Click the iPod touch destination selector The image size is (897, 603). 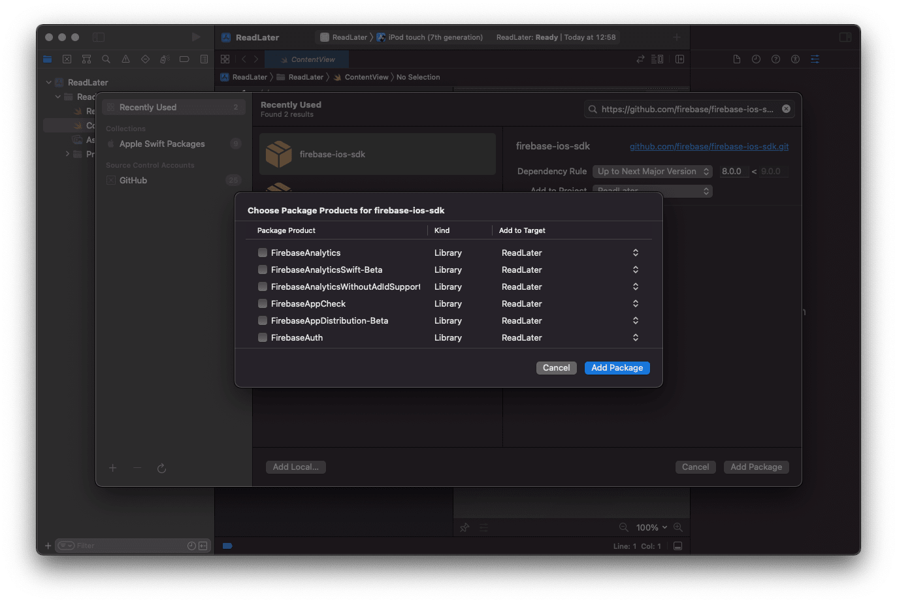click(x=430, y=37)
